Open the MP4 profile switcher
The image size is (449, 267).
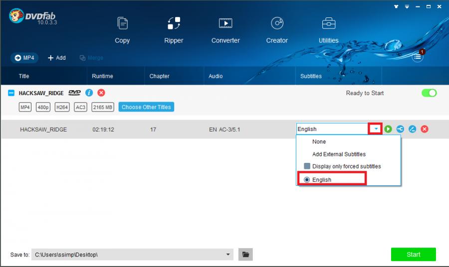pos(24,58)
